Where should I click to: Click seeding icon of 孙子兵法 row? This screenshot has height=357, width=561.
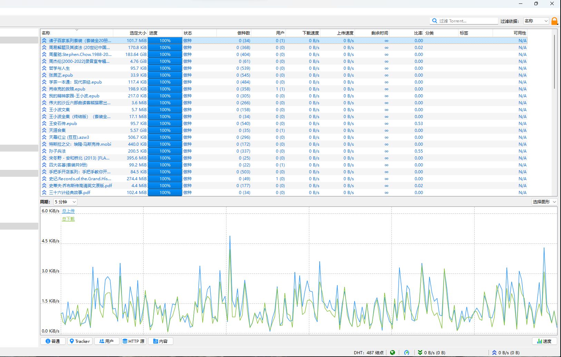pyautogui.click(x=44, y=151)
